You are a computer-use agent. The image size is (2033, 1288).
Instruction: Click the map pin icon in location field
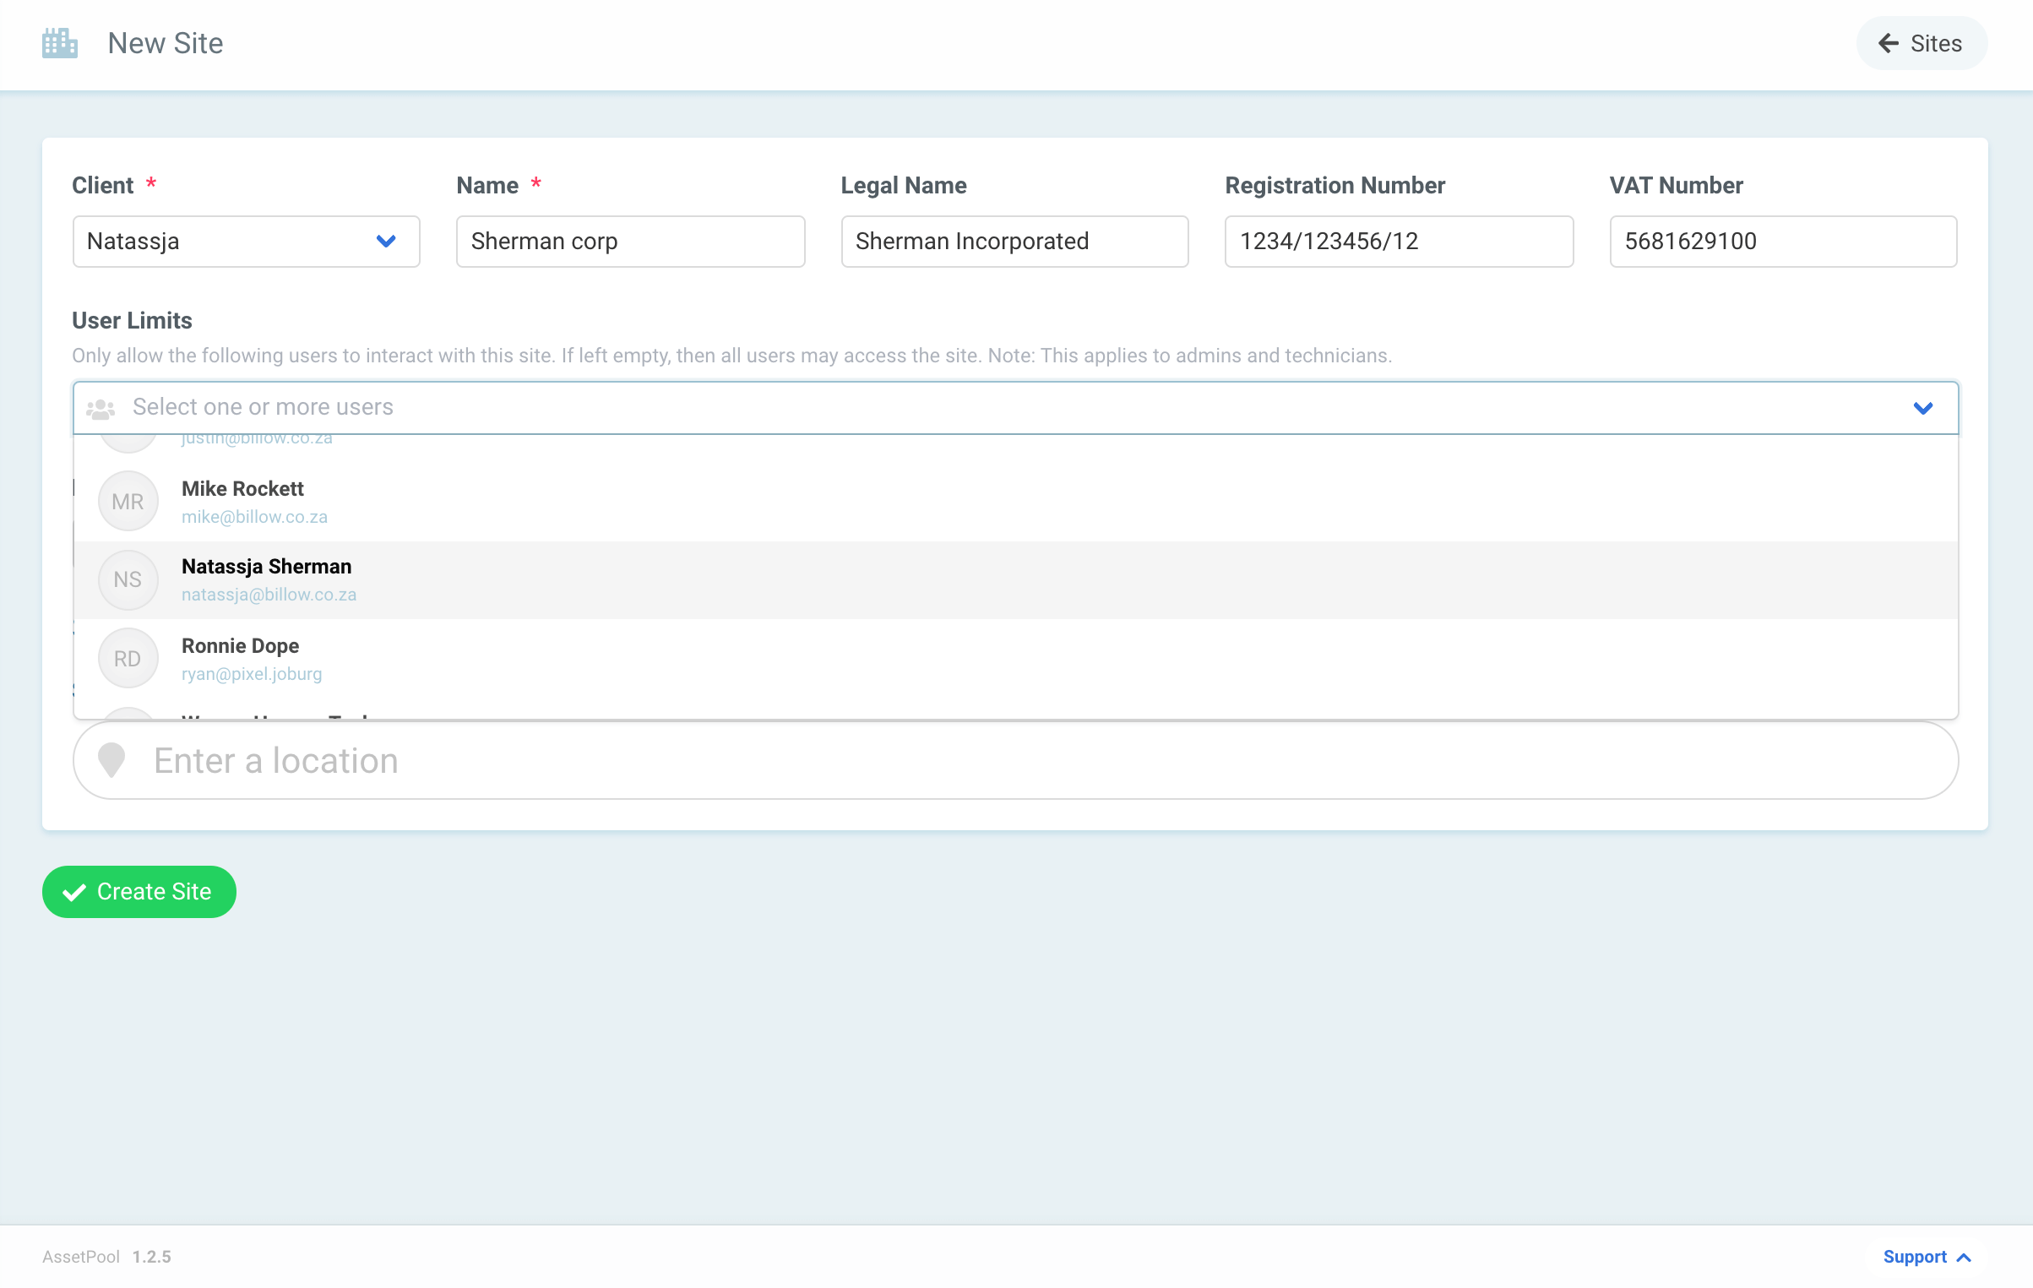pyautogui.click(x=111, y=760)
